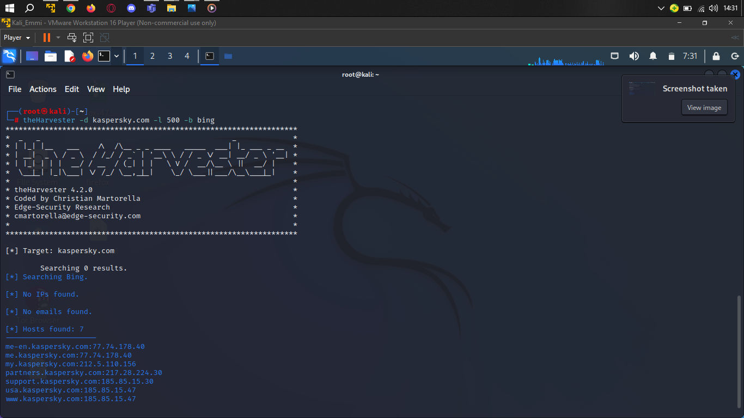Expand the terminal launcher dropdown arrow

tap(116, 56)
